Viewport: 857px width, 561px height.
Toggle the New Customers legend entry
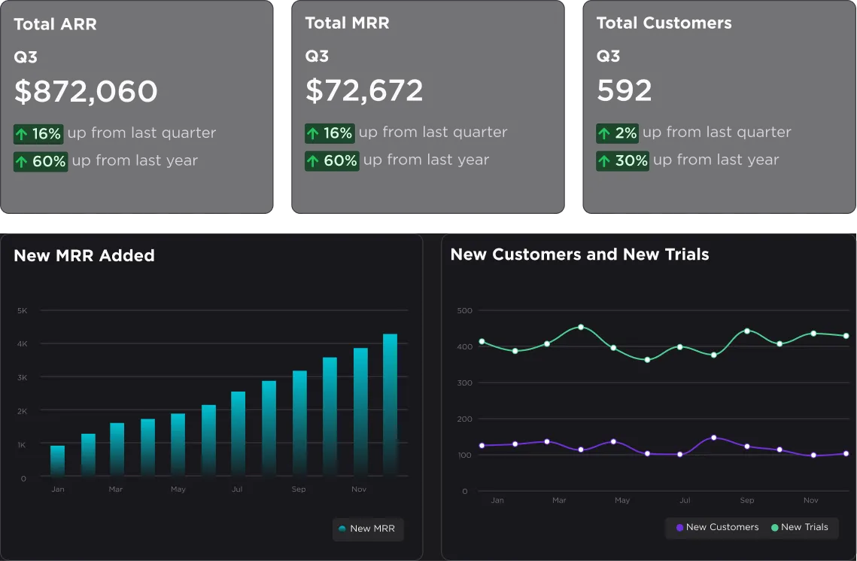tap(717, 527)
